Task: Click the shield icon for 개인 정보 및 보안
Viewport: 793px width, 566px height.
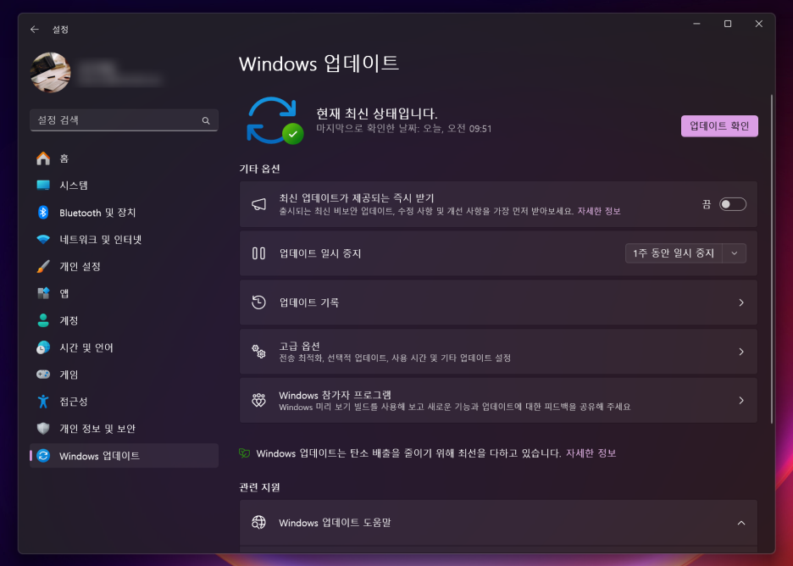Action: click(43, 429)
